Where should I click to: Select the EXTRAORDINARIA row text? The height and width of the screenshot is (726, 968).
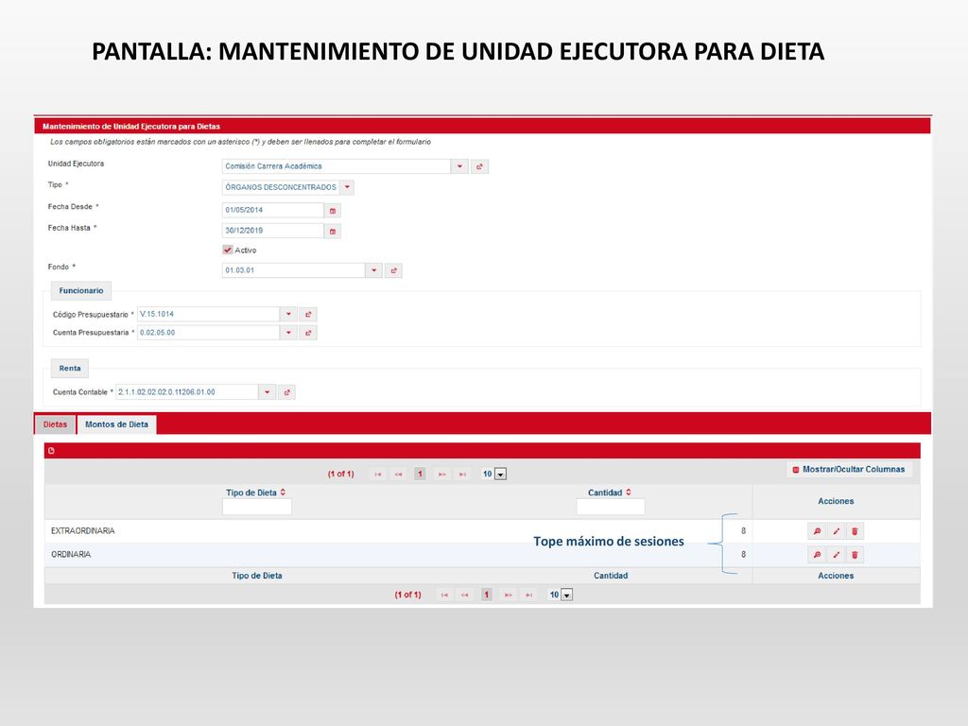coord(83,531)
